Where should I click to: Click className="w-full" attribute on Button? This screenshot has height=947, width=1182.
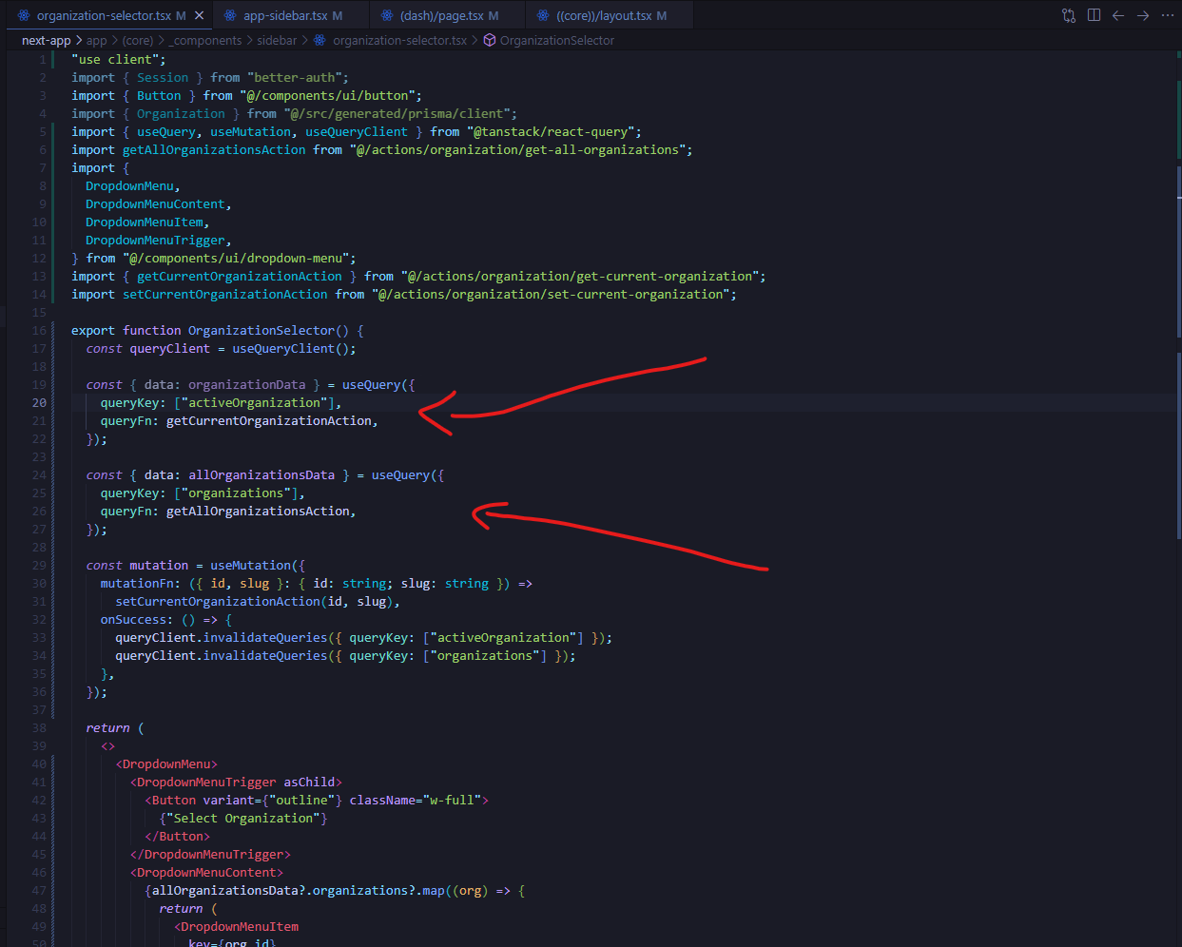(x=416, y=800)
